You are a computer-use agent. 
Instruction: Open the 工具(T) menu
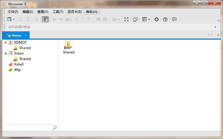[x=58, y=12]
